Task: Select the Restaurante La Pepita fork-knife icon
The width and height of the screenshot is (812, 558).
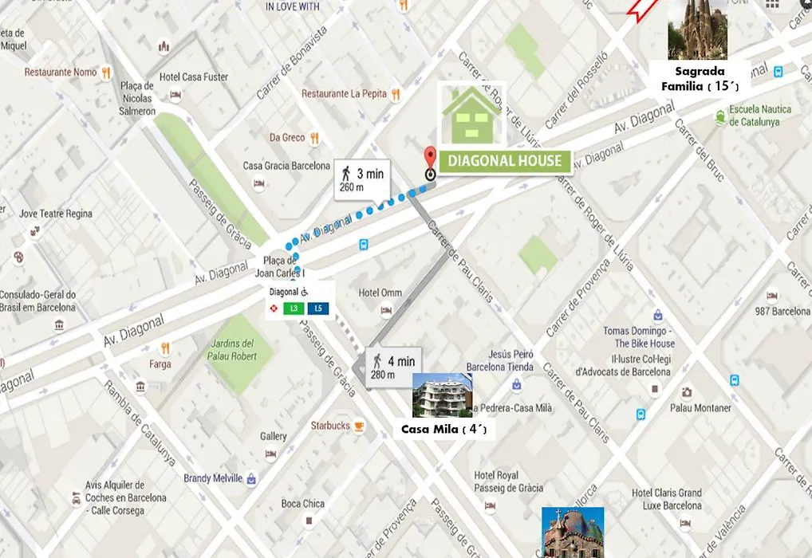Action: pos(396,94)
